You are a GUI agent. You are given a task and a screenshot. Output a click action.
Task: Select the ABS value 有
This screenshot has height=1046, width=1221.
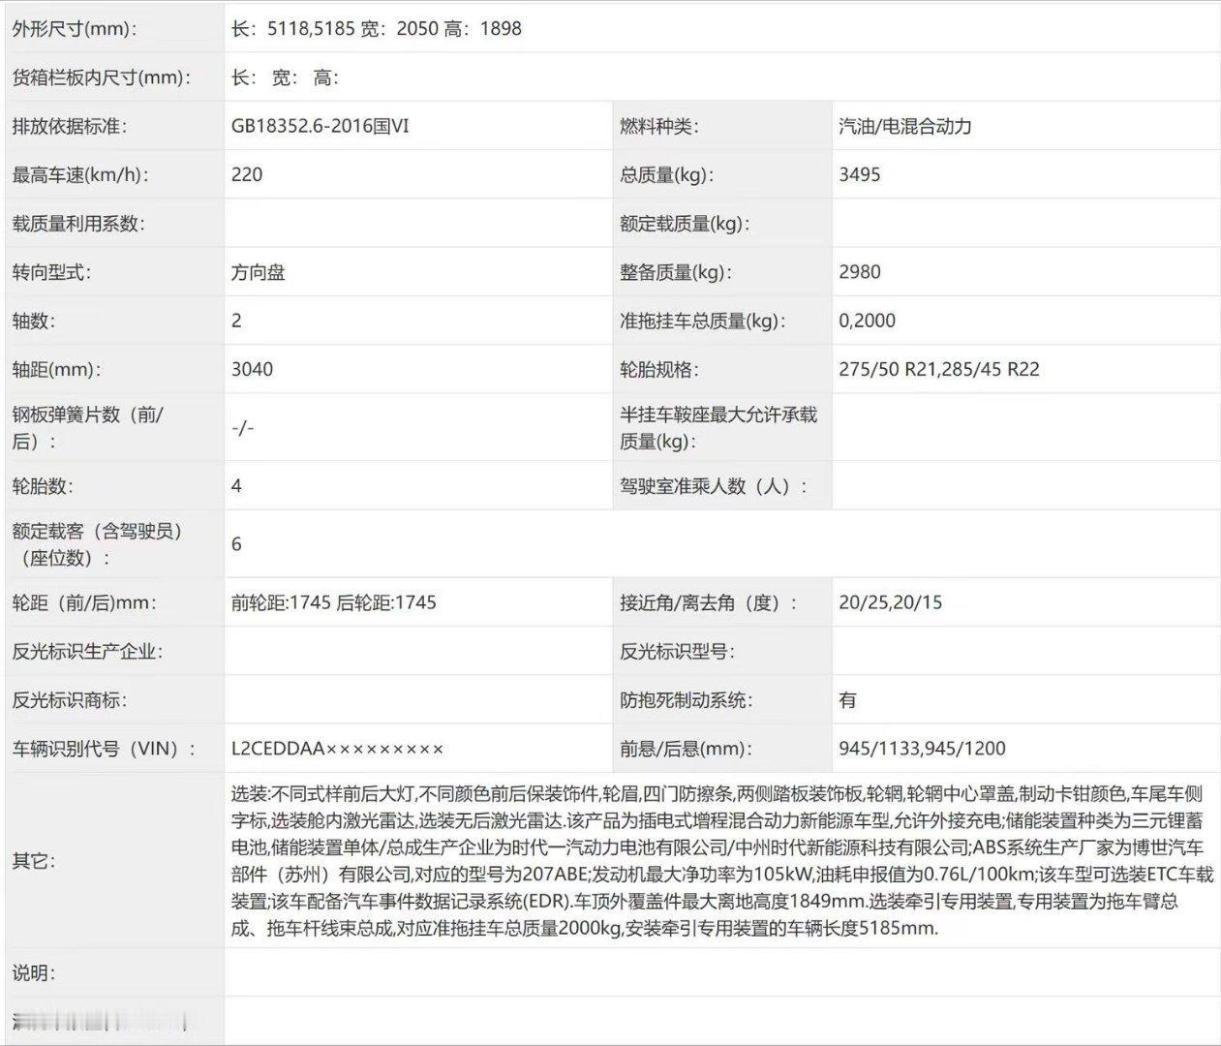point(848,699)
